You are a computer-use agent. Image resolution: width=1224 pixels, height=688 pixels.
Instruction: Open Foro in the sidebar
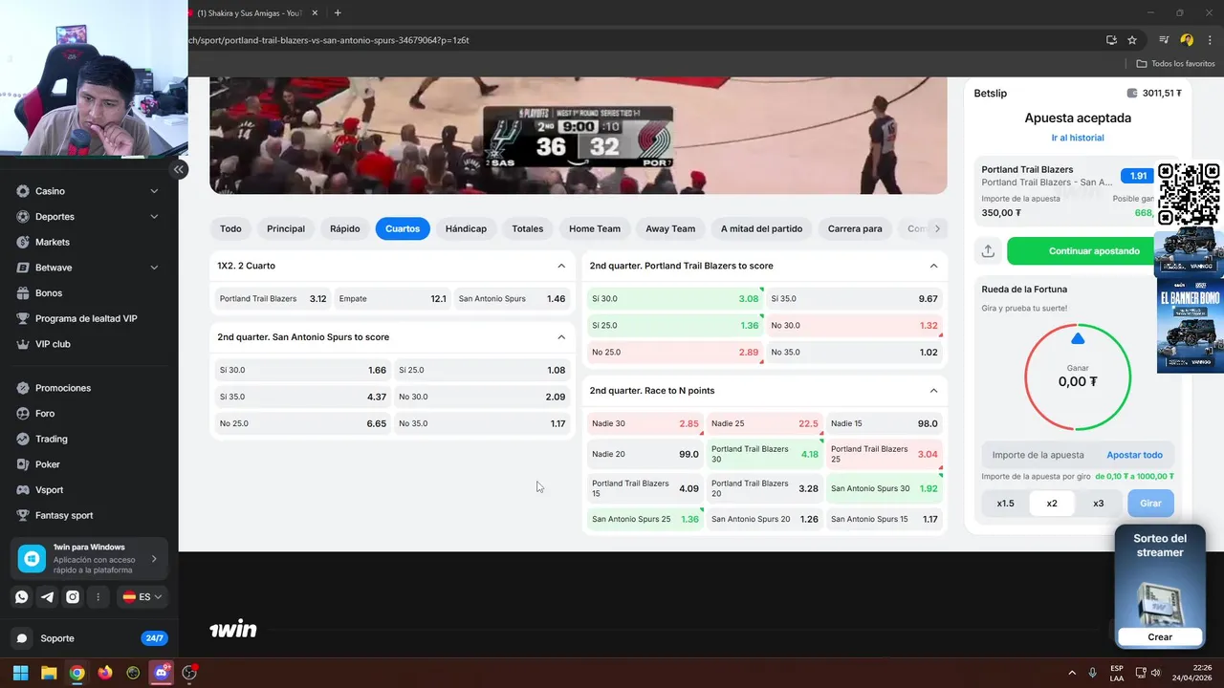44,414
